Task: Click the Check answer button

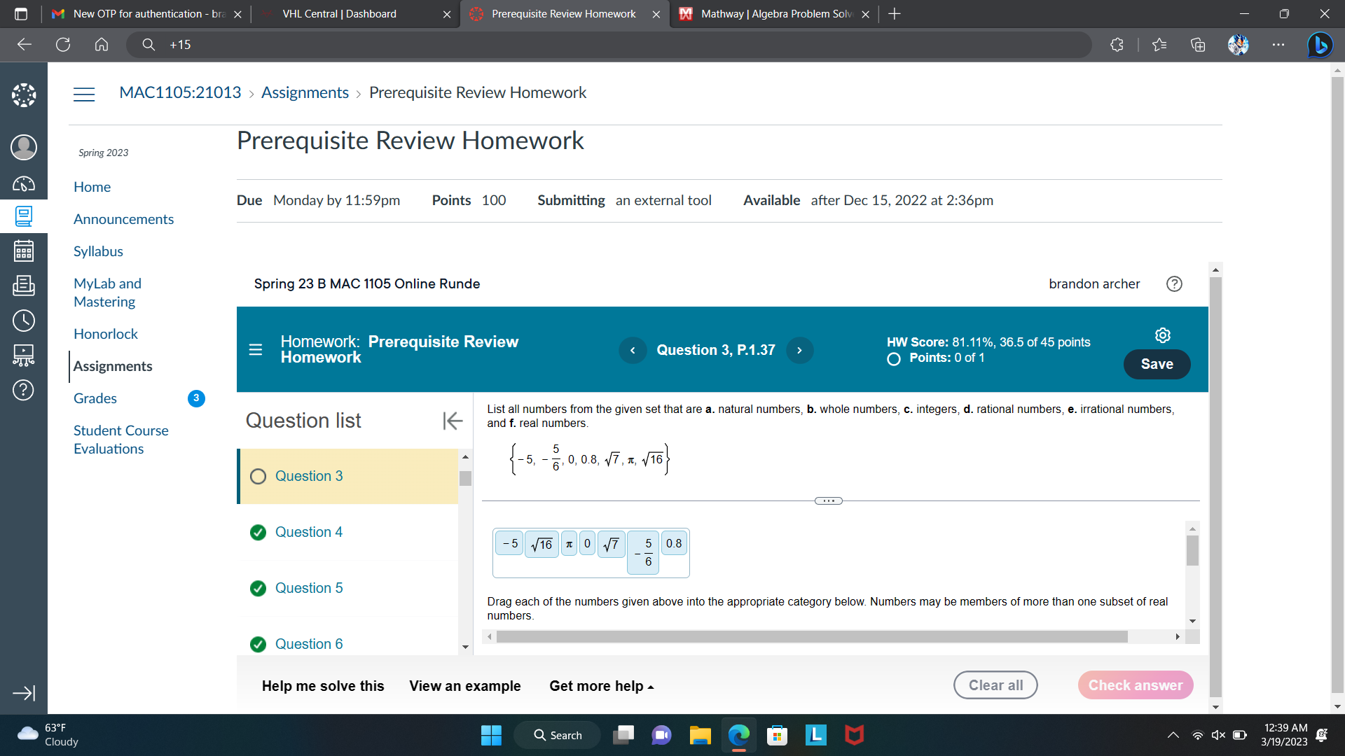Action: [1135, 685]
